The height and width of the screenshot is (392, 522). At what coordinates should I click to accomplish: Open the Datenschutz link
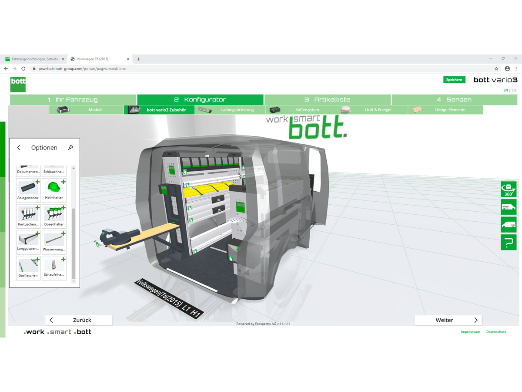[496, 332]
